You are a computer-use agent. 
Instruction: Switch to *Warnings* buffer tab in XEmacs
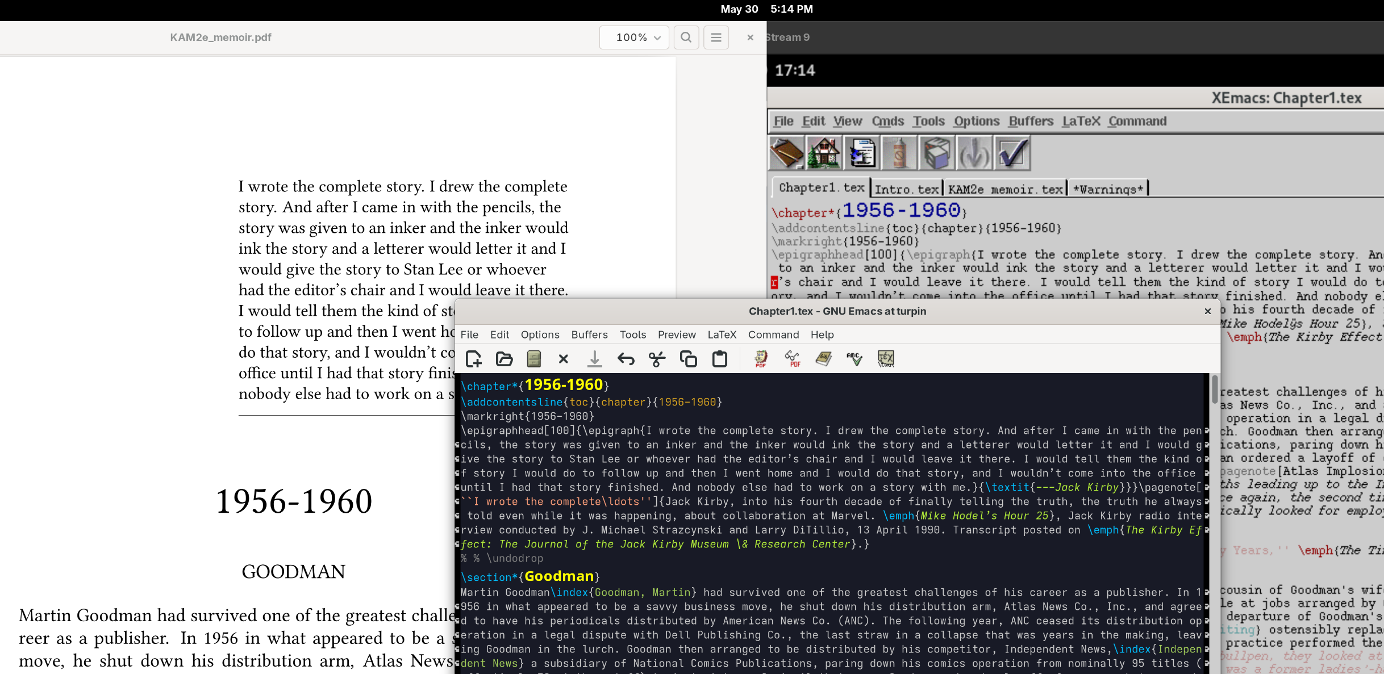pos(1108,189)
